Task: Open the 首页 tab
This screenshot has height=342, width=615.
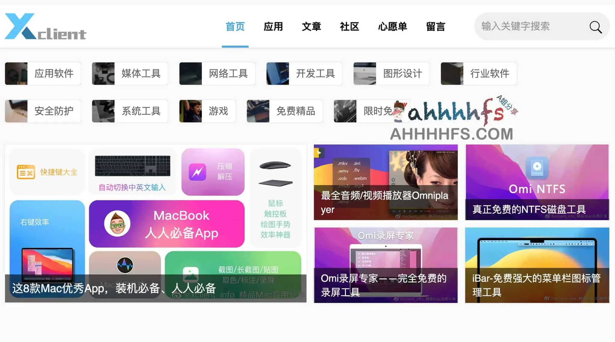Action: pos(235,26)
